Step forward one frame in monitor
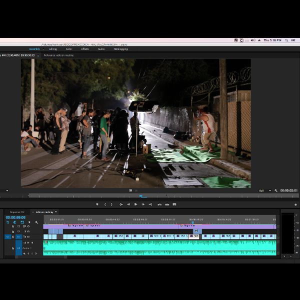 tap(143, 204)
